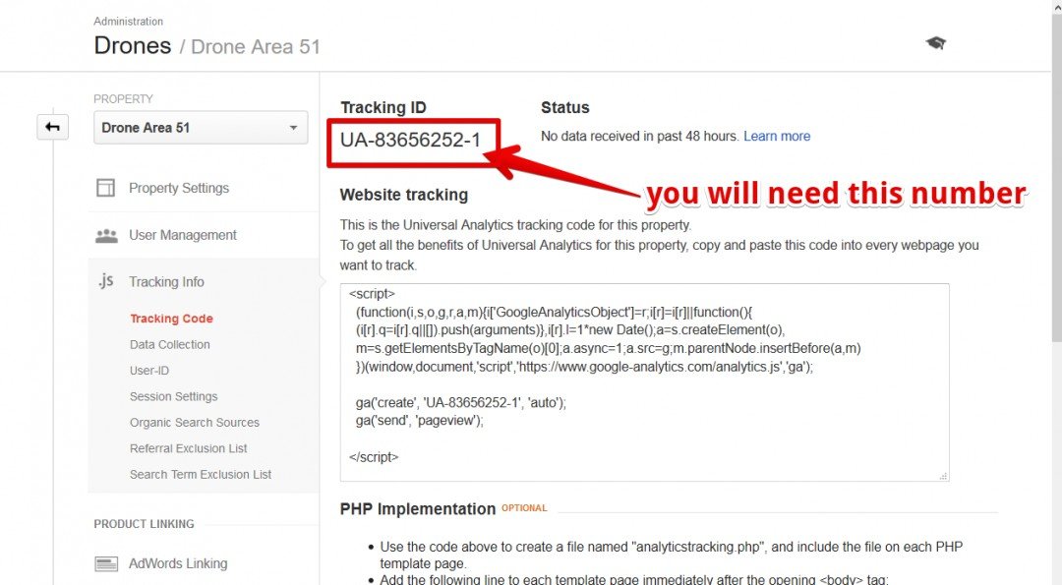Viewport: 1062px width, 585px height.
Task: Click the Drones account title
Action: coord(133,45)
